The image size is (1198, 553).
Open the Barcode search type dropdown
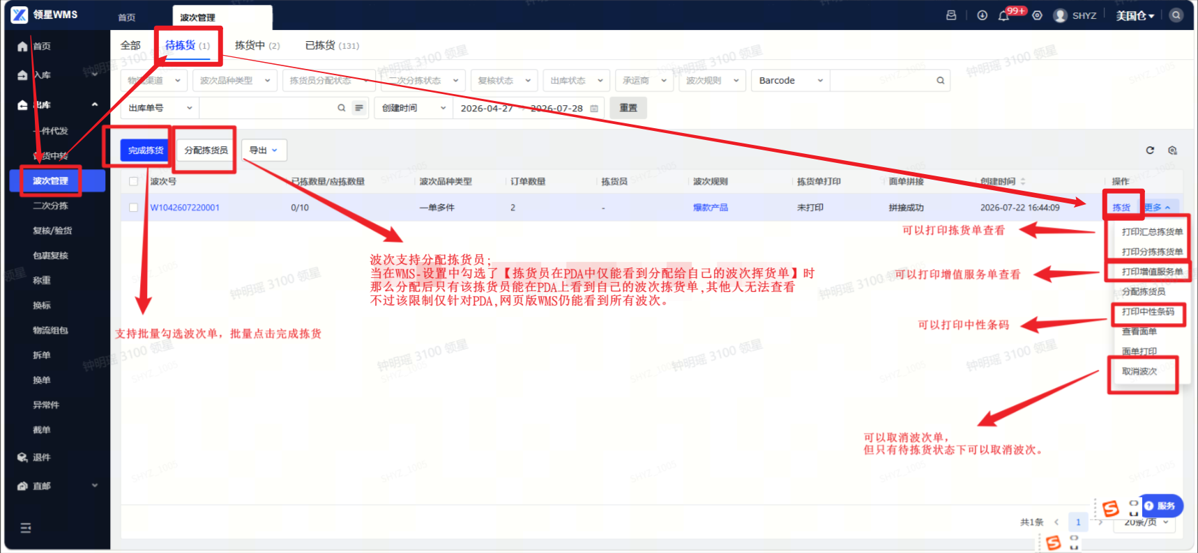click(790, 81)
